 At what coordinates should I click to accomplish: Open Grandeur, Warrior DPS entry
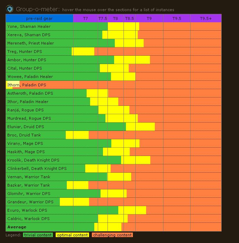click(30, 202)
